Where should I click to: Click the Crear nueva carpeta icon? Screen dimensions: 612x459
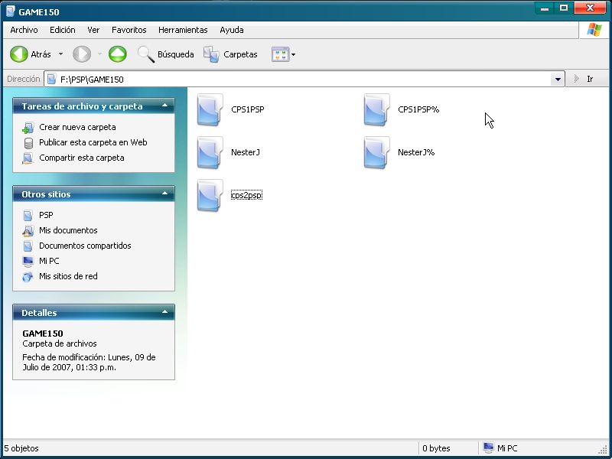click(x=28, y=128)
